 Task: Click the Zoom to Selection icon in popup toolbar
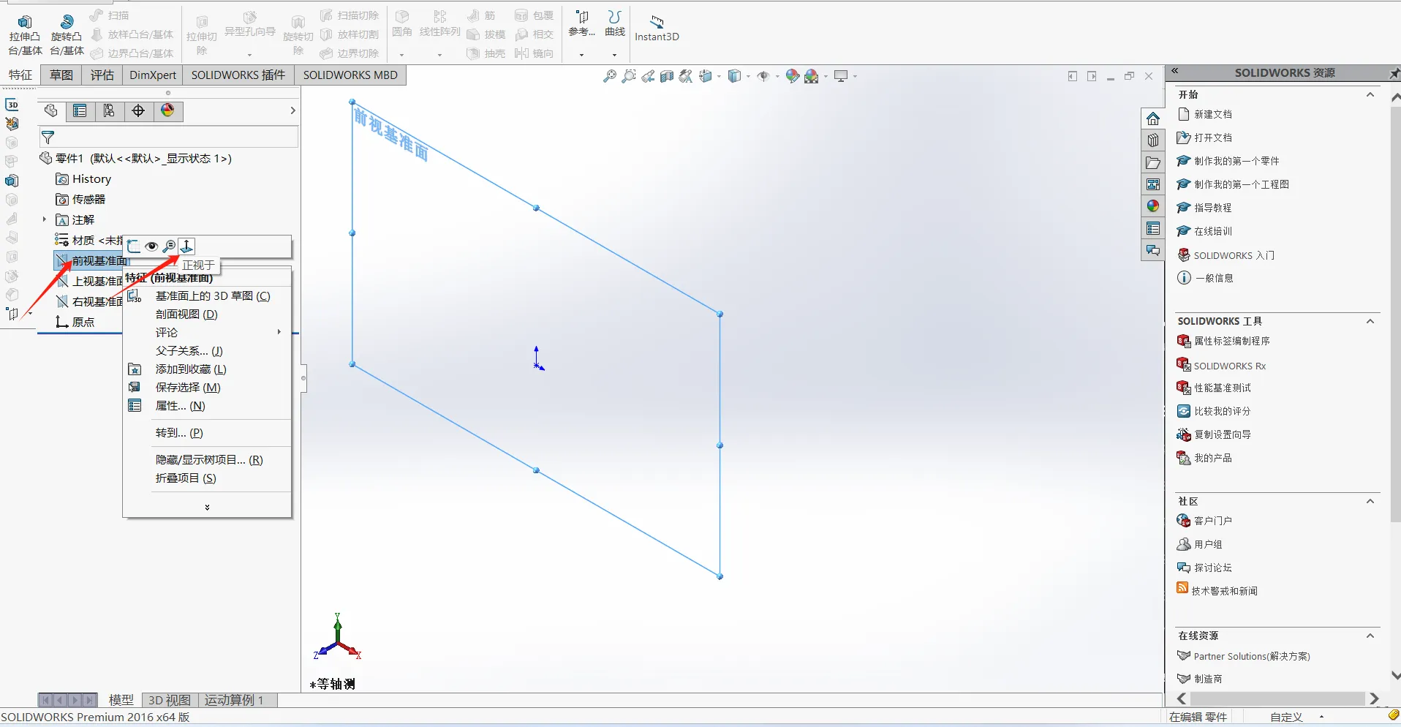coord(169,246)
